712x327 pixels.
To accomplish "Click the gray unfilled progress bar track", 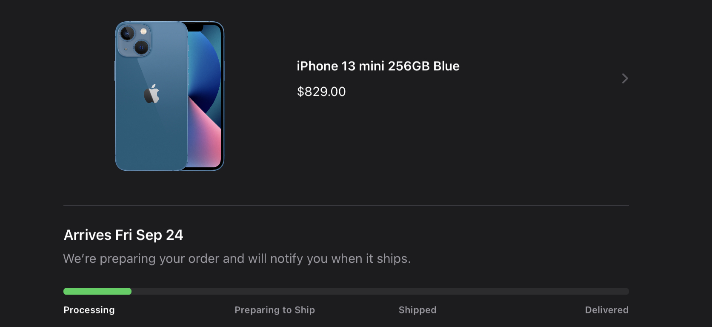I will pyautogui.click(x=379, y=291).
